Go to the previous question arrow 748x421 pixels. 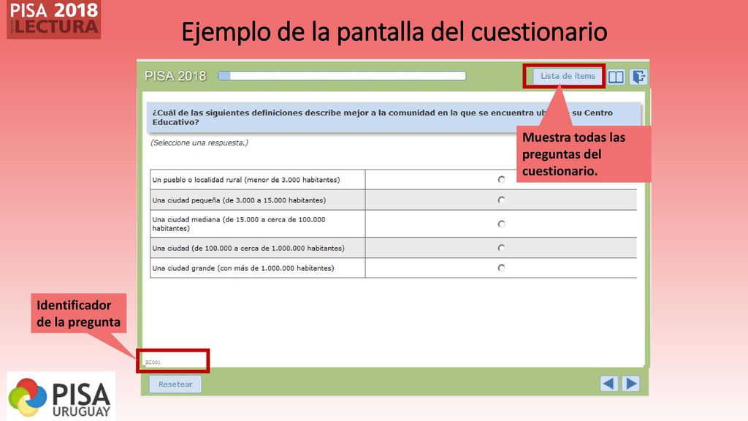[608, 383]
